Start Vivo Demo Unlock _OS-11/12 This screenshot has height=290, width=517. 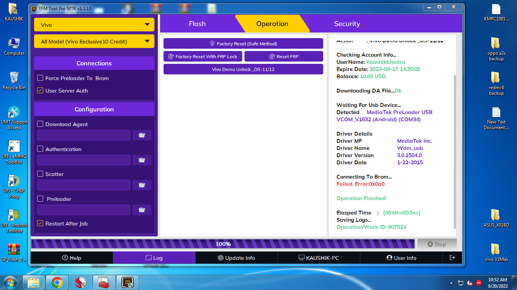click(243, 69)
